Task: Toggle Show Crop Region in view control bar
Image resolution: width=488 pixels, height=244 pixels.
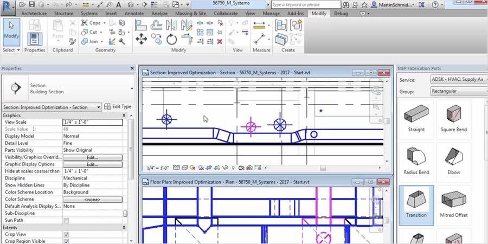Action: 217,168
